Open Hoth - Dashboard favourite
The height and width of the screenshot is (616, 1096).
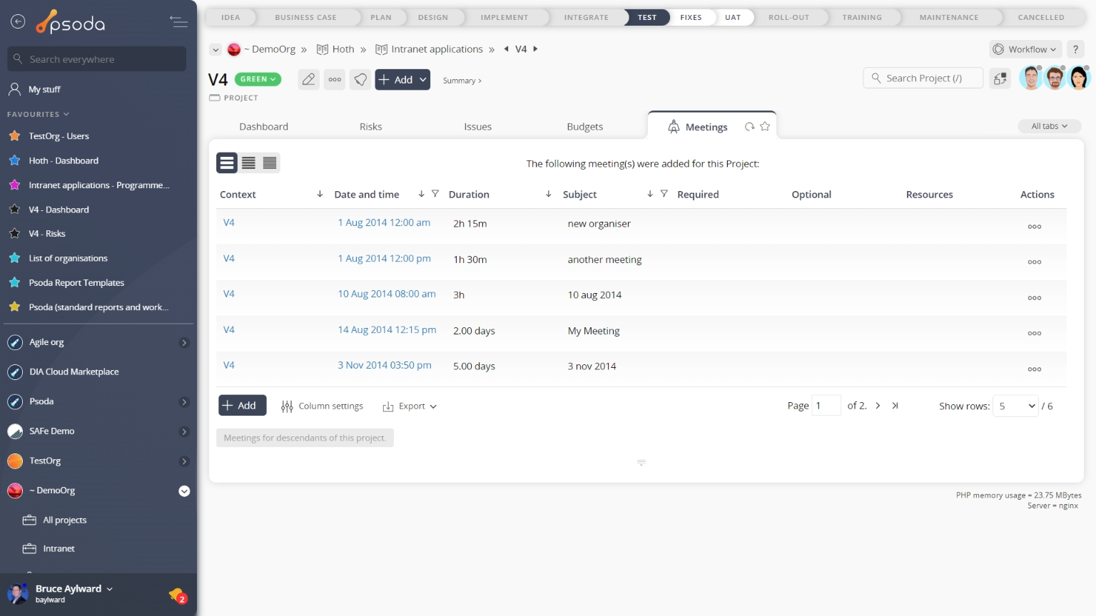(x=64, y=161)
